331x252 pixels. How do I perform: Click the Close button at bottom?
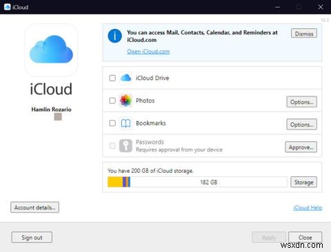[305, 238]
